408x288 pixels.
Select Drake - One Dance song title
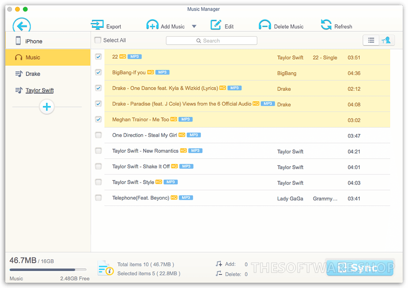click(x=165, y=88)
